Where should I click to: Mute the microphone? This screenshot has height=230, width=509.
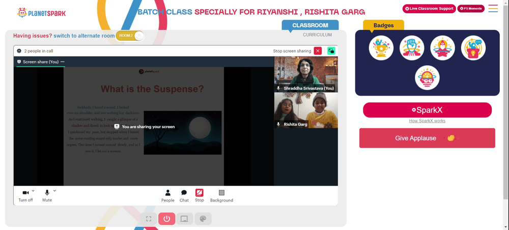tap(47, 196)
